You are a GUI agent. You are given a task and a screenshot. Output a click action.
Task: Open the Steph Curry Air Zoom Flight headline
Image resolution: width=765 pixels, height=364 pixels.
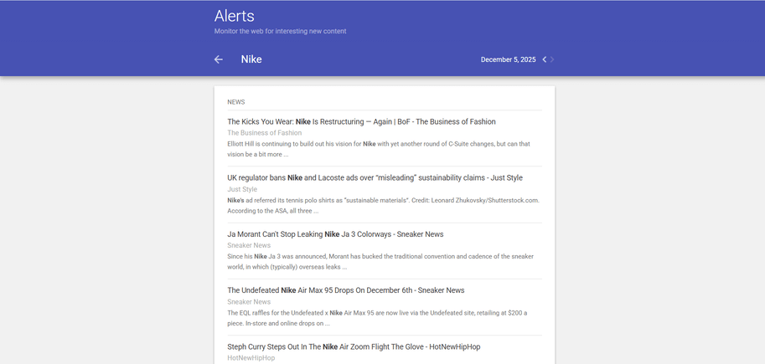(354, 346)
